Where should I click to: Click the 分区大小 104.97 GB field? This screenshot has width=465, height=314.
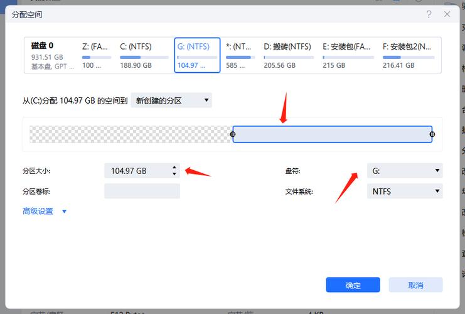click(x=142, y=171)
